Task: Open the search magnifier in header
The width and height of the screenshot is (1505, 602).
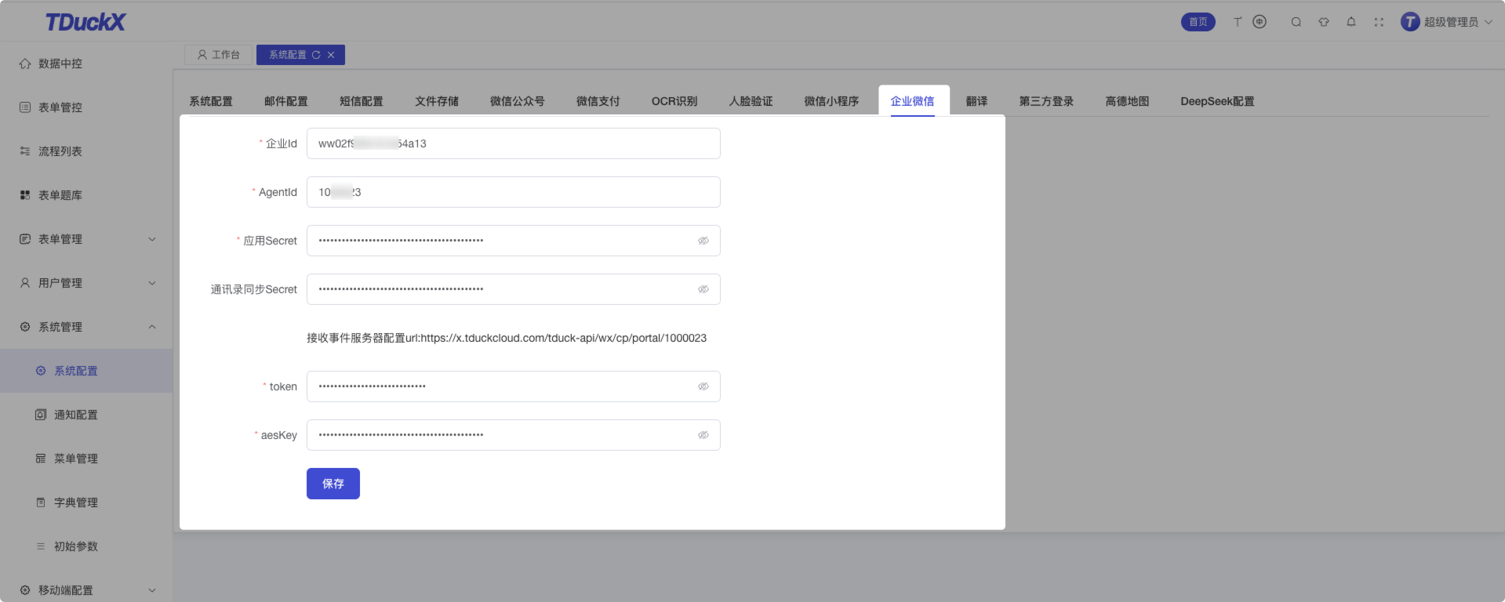Action: click(1296, 22)
